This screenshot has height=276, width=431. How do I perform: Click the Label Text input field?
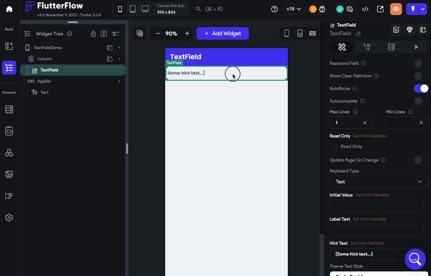point(376,230)
